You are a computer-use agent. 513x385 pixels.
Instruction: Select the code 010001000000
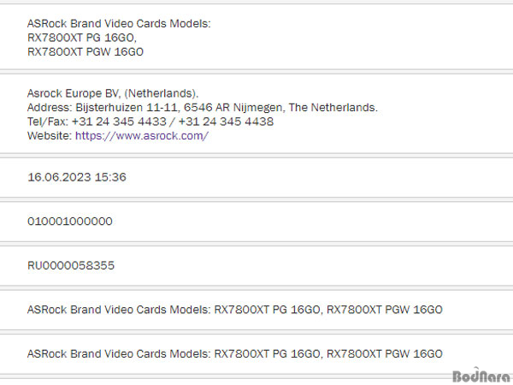coord(70,222)
